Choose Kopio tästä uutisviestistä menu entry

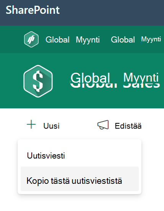[x=80, y=179]
